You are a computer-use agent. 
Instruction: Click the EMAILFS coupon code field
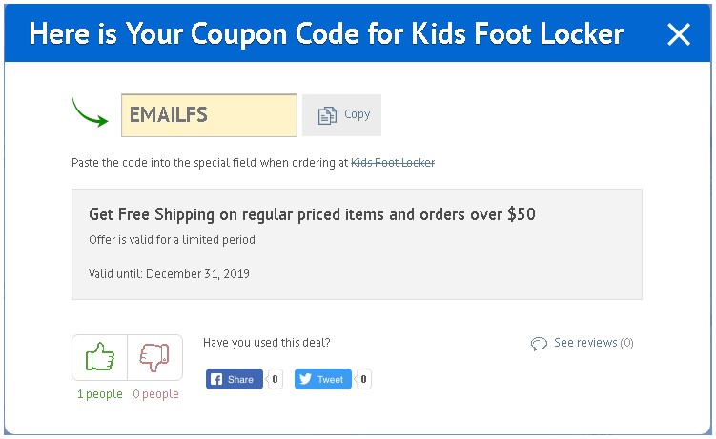[209, 115]
